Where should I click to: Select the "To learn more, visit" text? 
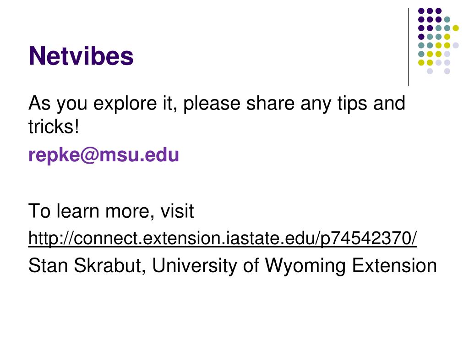tap(111, 211)
